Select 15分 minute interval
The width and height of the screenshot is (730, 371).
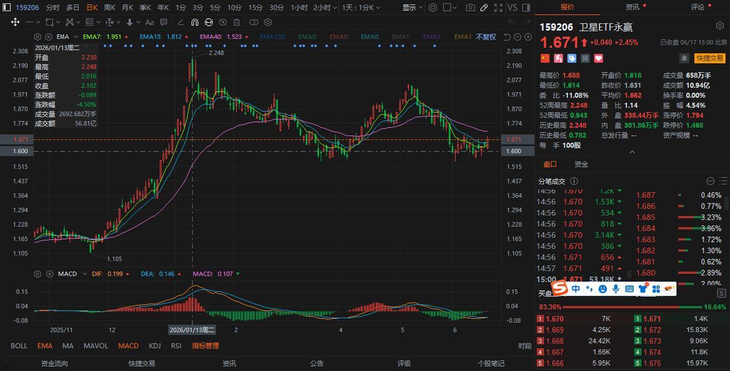(255, 7)
